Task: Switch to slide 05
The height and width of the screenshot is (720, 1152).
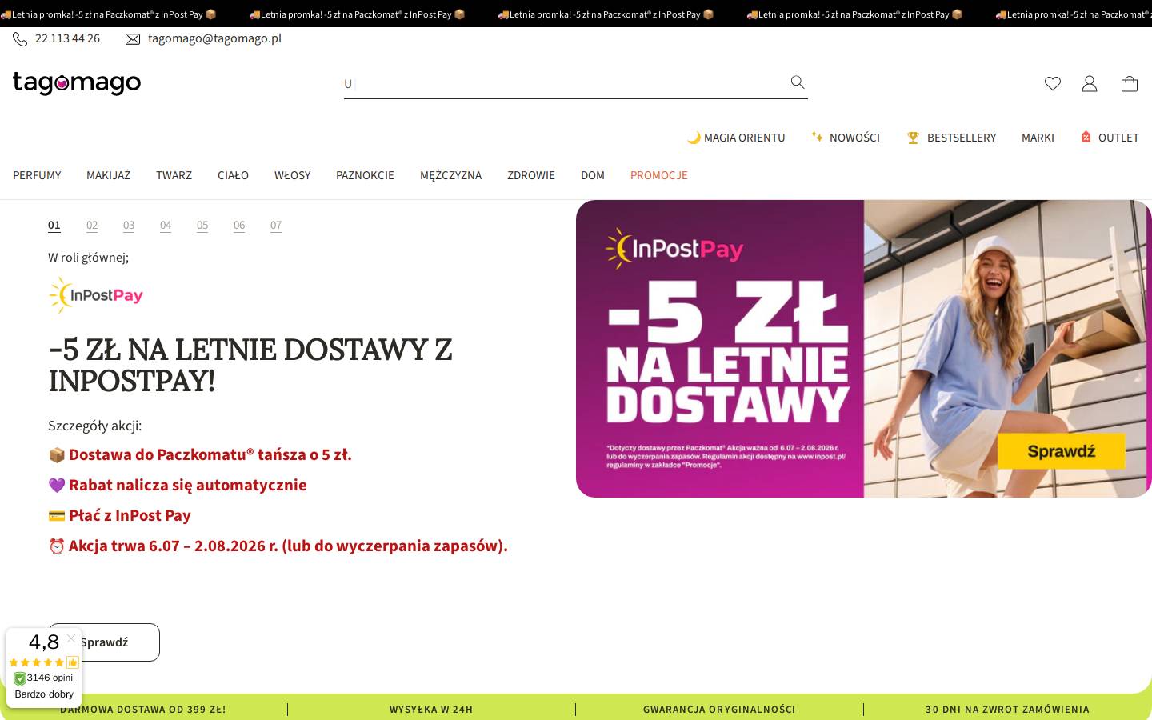Action: (x=202, y=226)
